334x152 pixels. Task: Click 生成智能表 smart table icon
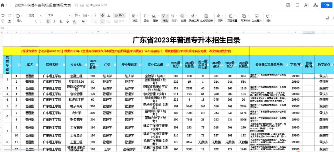[x=206, y=16]
